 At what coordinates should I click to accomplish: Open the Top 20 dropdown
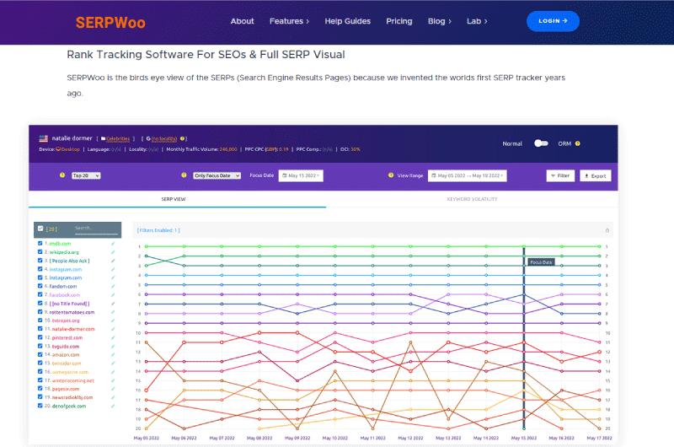pos(86,175)
